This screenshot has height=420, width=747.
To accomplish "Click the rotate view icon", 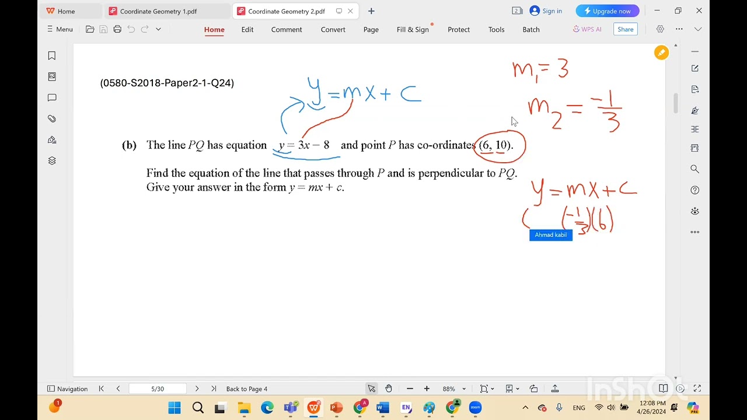I will pyautogui.click(x=533, y=388).
